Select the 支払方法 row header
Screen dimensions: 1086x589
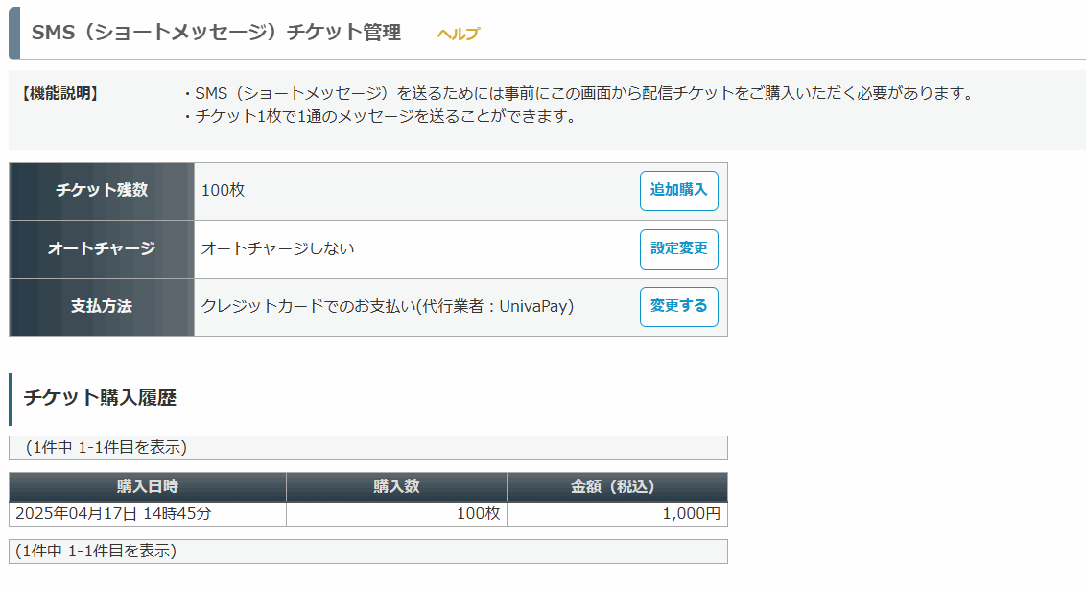[x=102, y=307]
